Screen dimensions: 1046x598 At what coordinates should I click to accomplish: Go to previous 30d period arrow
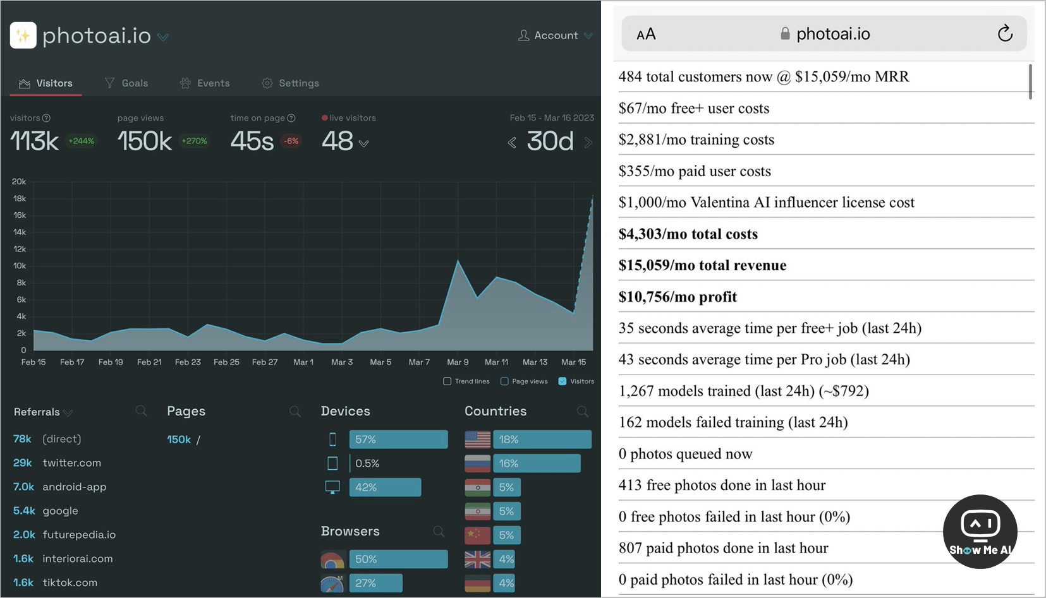click(x=512, y=143)
